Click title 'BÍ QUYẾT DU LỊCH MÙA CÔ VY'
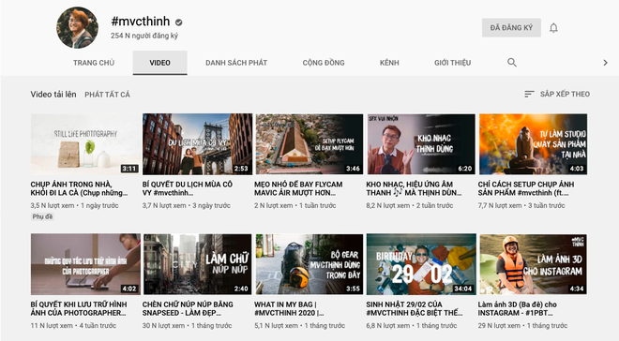Screen dimensions: 619x341 coord(188,188)
